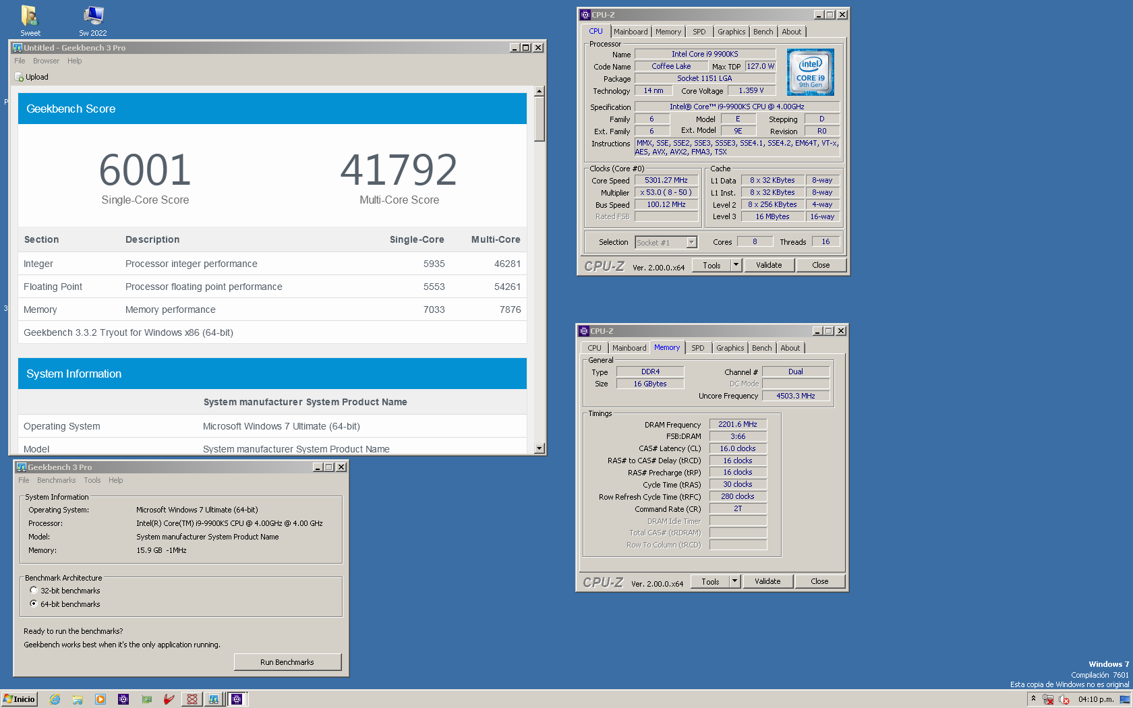Open File menu in Untitled Geekbench window
This screenshot has width=1133, height=708.
[20, 61]
